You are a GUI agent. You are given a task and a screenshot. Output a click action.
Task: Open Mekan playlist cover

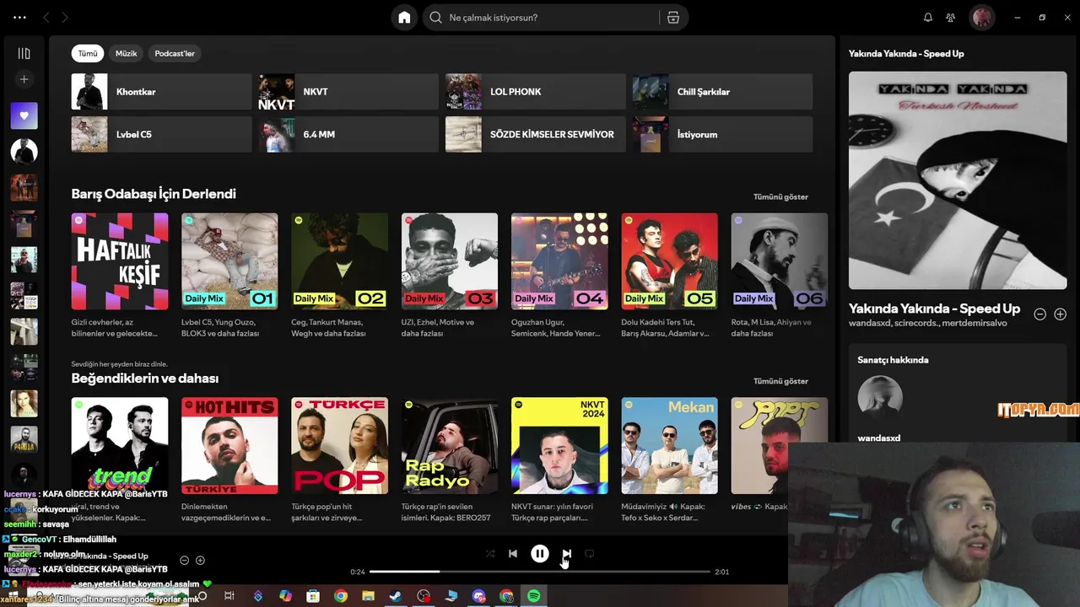coord(670,446)
